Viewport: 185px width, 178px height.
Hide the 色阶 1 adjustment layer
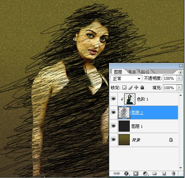click(114, 99)
